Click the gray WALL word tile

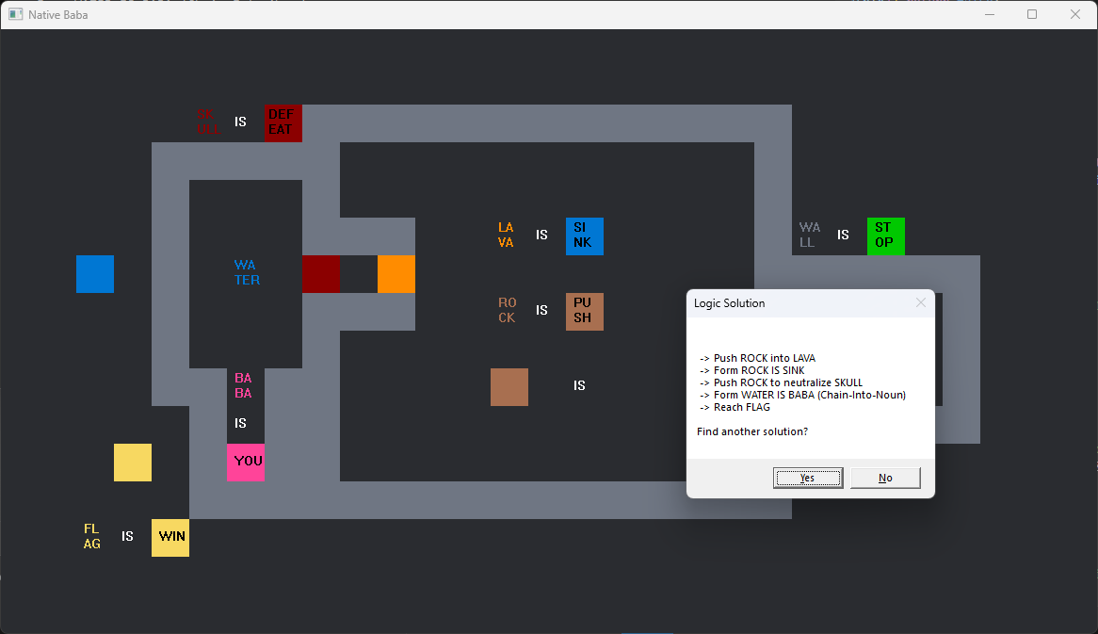[810, 235]
